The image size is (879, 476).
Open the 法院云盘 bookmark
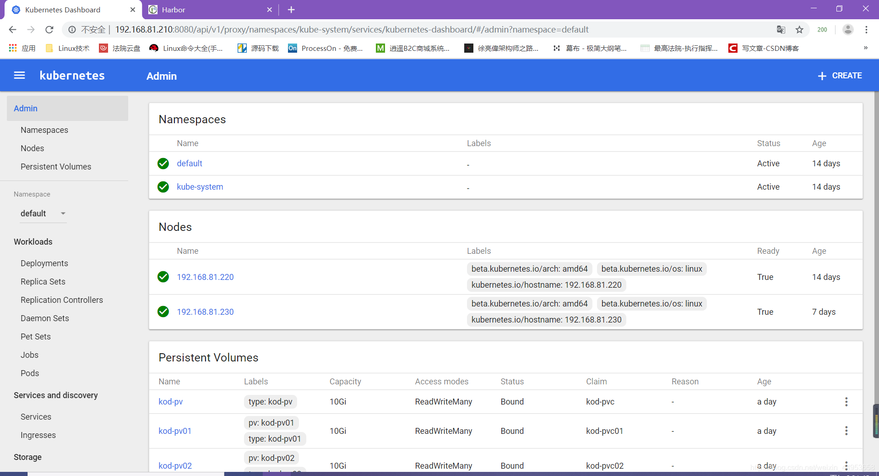(x=120, y=48)
